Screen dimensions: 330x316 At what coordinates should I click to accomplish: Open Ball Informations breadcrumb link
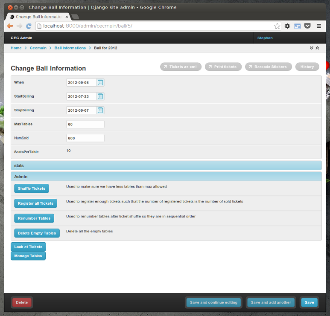pos(70,48)
